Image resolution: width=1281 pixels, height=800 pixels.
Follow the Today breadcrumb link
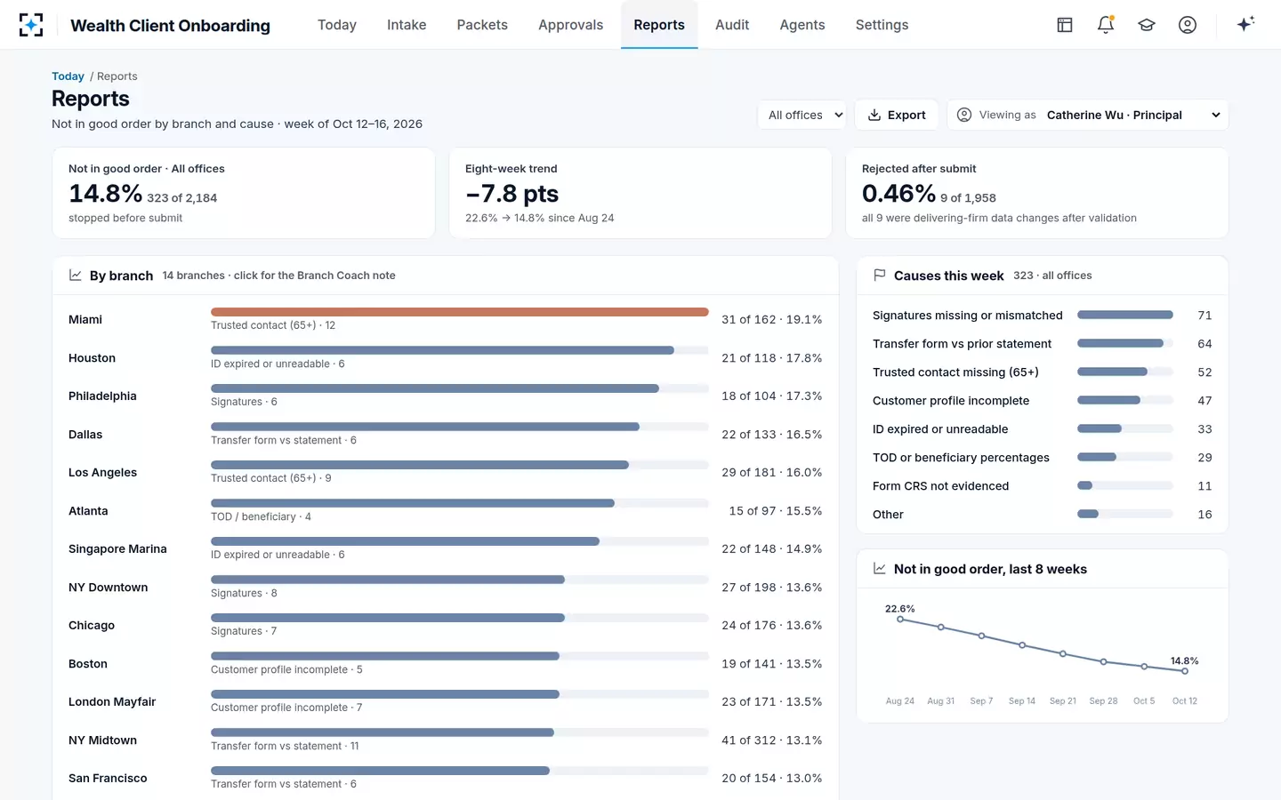click(68, 76)
